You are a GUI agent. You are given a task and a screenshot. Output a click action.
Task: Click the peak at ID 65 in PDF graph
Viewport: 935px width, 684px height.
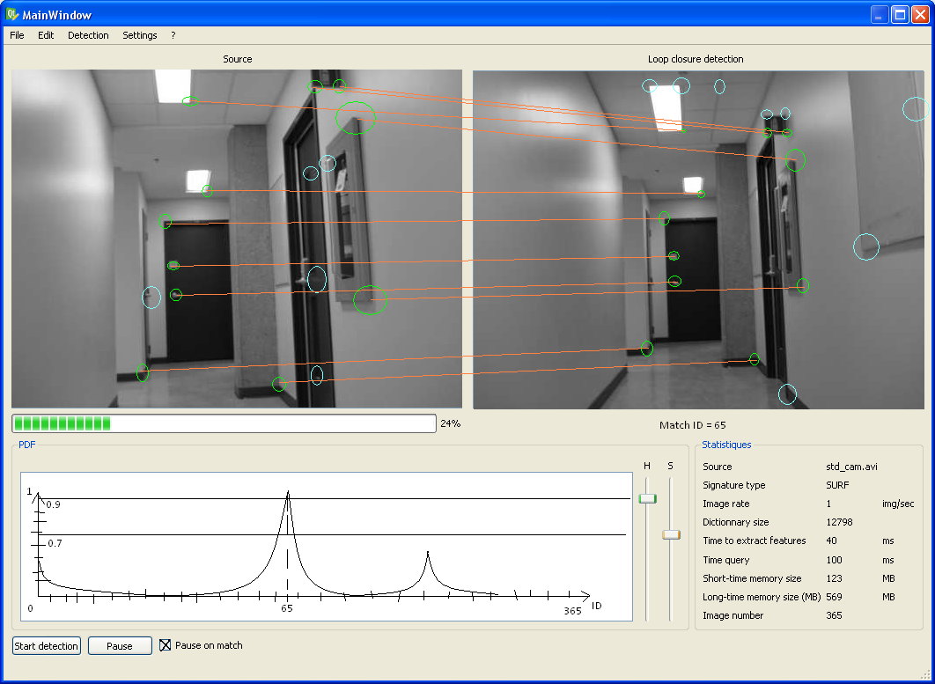(288, 493)
